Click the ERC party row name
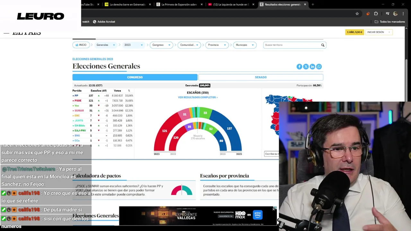The height and width of the screenshot is (231, 411). [77, 116]
